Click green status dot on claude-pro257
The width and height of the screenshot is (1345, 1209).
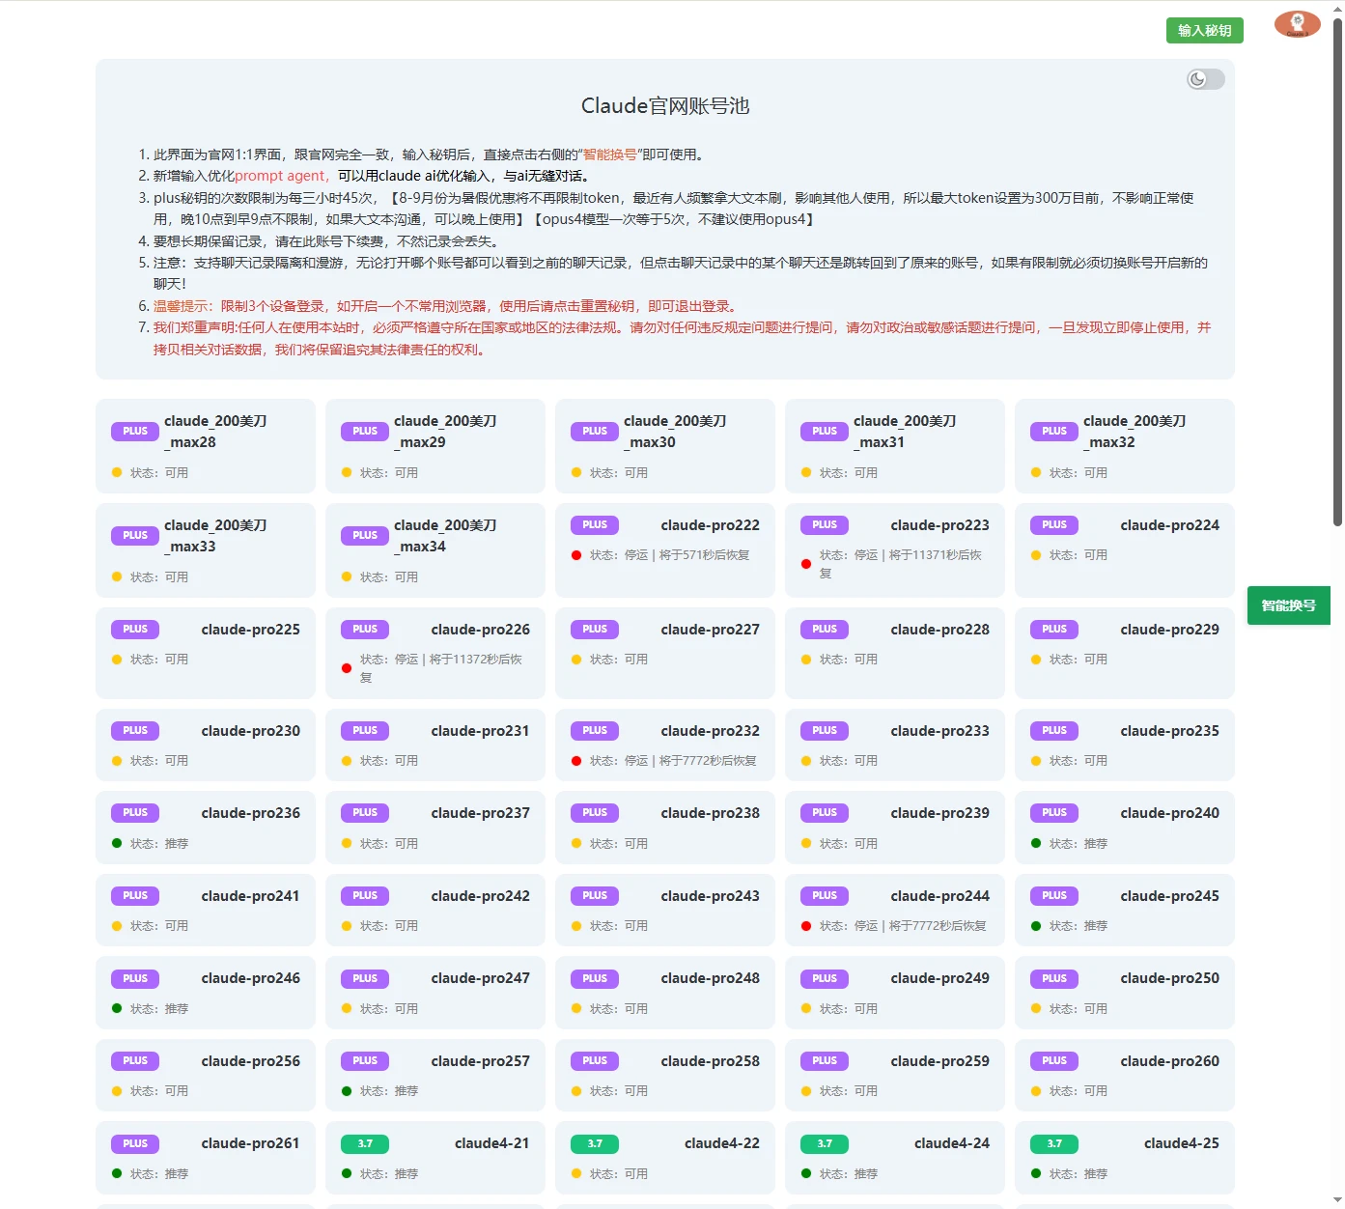(x=347, y=1091)
